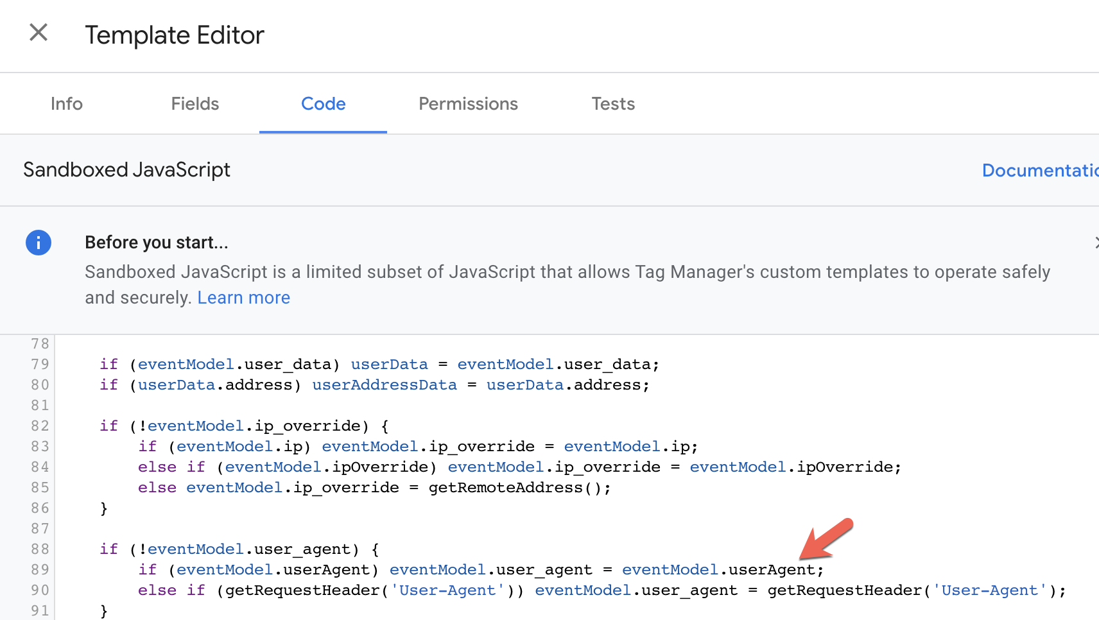Click line number 82 in the gutter

click(x=40, y=426)
